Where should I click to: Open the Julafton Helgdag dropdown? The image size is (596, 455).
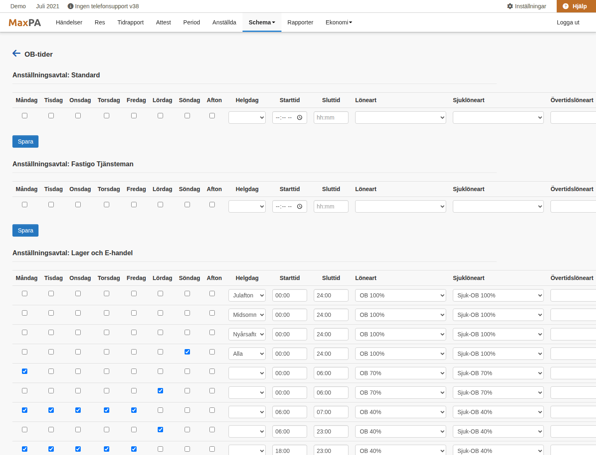click(247, 295)
